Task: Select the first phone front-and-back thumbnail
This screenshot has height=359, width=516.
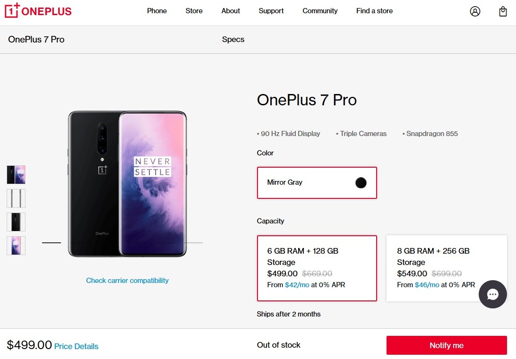Action: coord(16,175)
